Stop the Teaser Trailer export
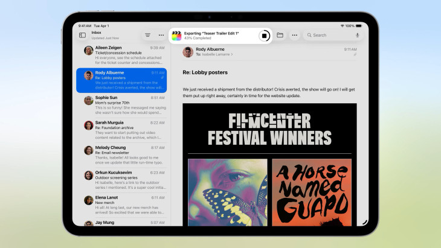The height and width of the screenshot is (248, 441). pyautogui.click(x=264, y=36)
